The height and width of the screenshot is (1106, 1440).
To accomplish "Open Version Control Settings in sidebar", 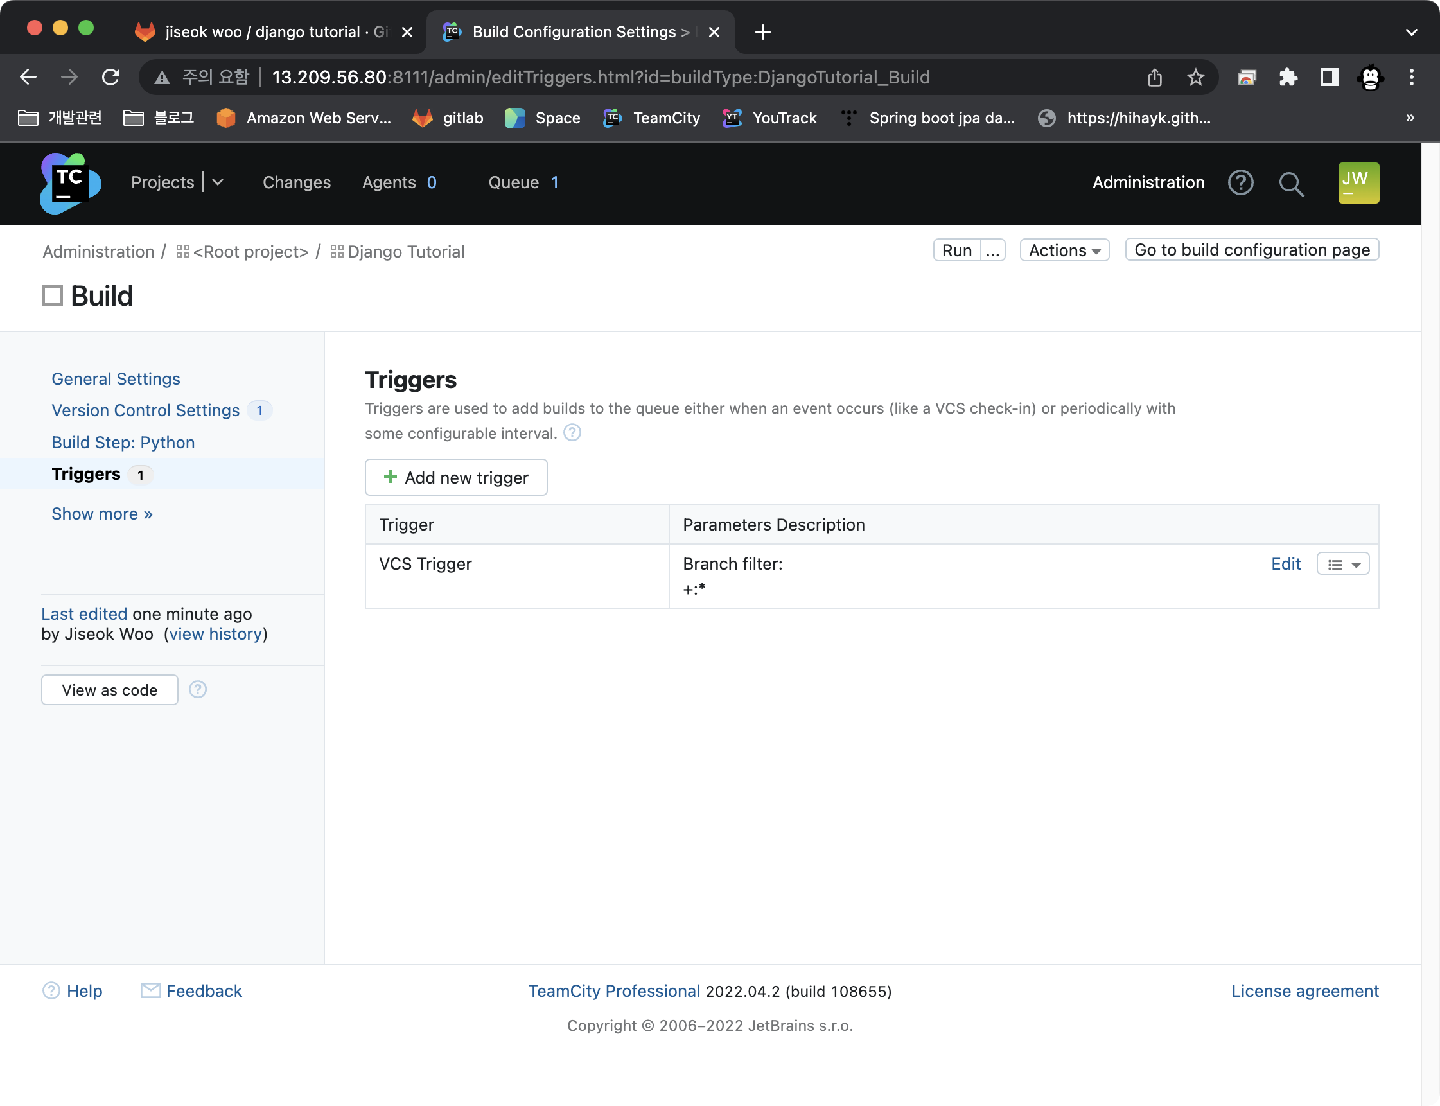I will (146, 410).
